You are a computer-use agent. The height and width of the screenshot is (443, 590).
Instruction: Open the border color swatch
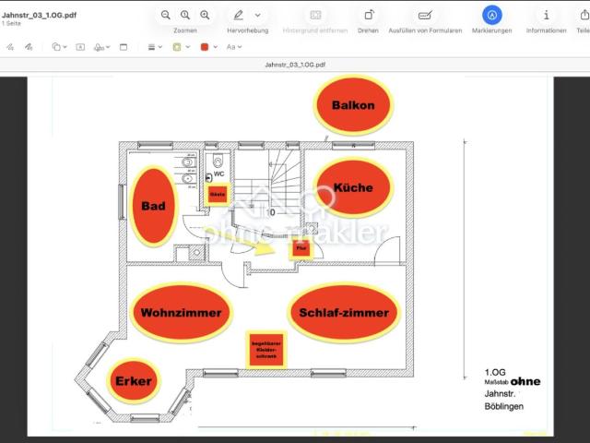tap(182, 47)
